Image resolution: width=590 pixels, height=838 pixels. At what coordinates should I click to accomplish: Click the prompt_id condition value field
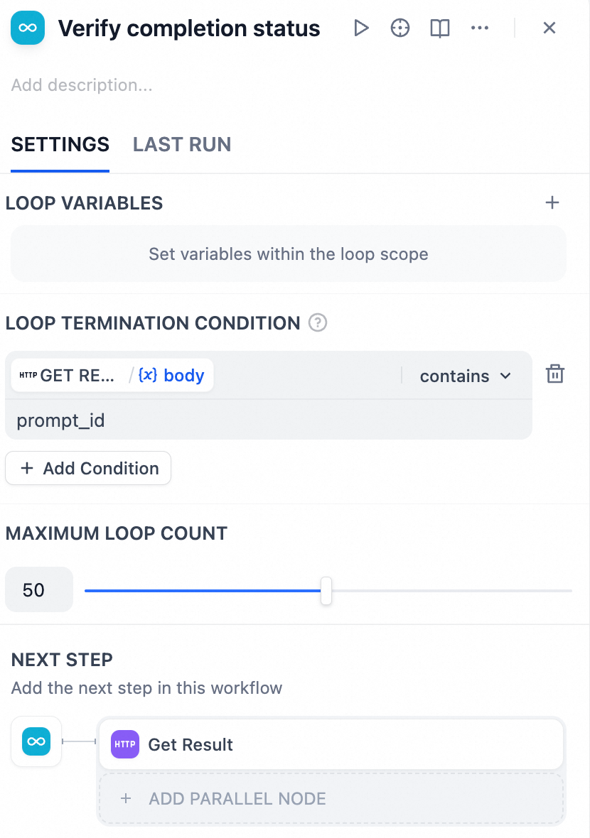pos(270,420)
